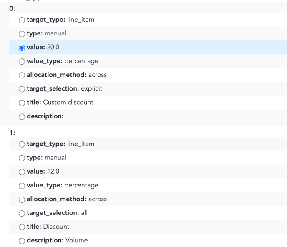Choose description Volume radio button
This screenshot has height=247, width=287.
click(22, 241)
